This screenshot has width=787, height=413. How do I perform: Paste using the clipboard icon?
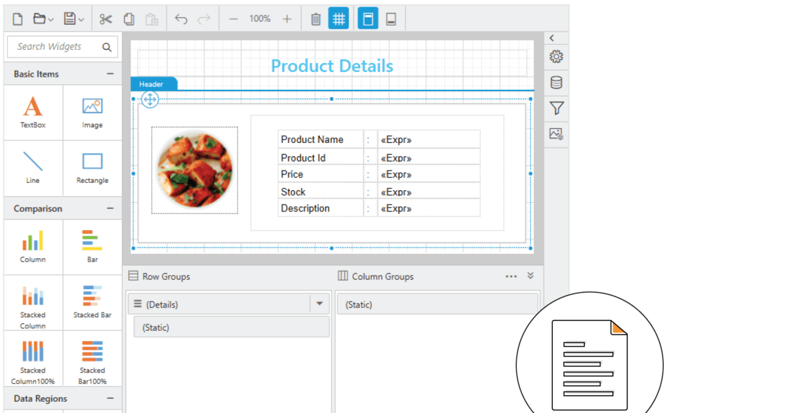(x=151, y=19)
